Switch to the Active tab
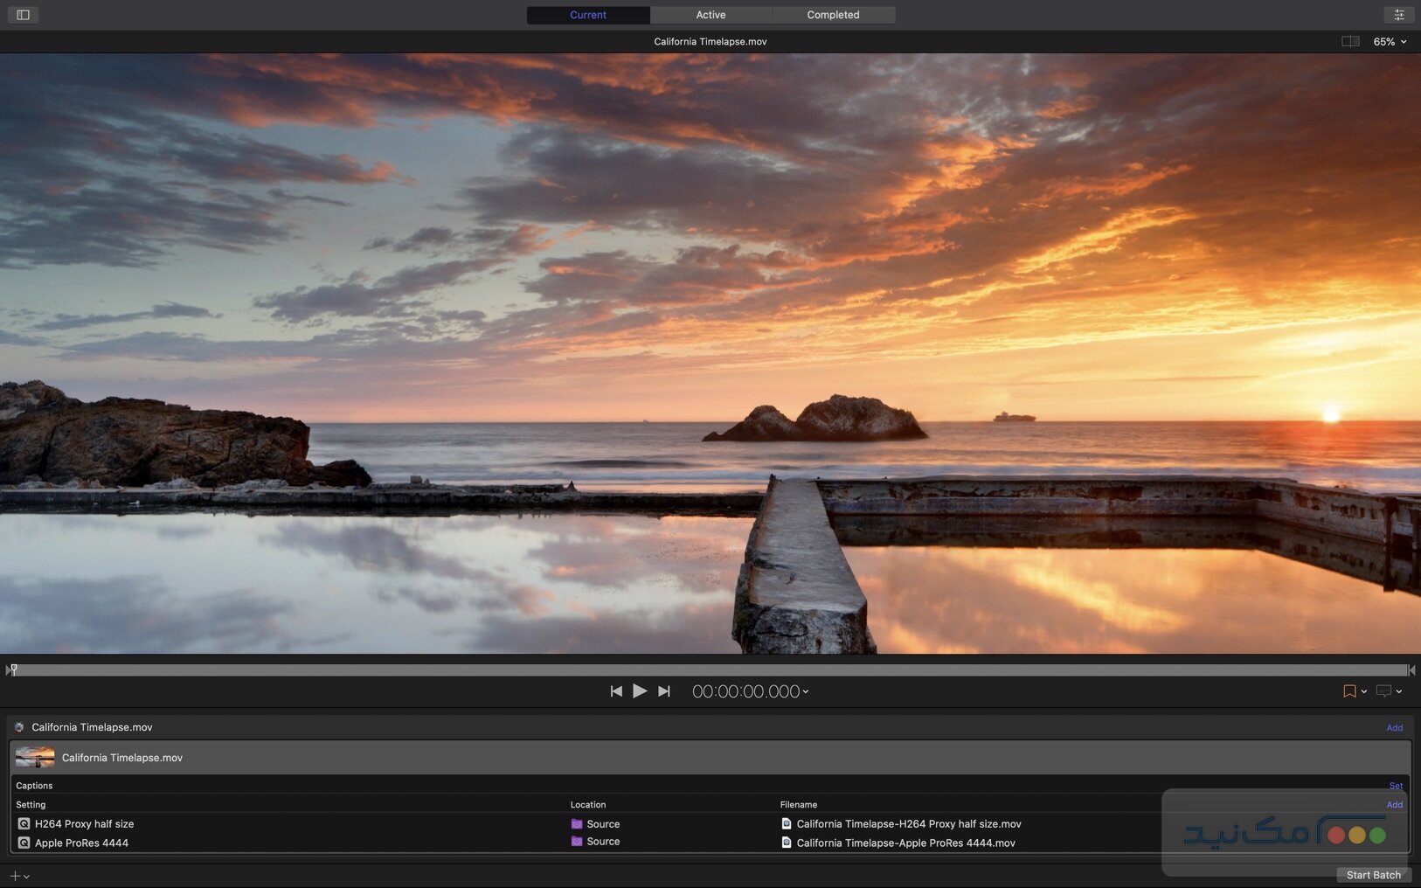 [x=710, y=15]
